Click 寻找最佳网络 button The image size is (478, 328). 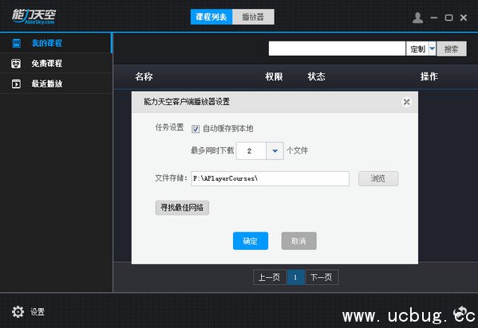point(182,208)
